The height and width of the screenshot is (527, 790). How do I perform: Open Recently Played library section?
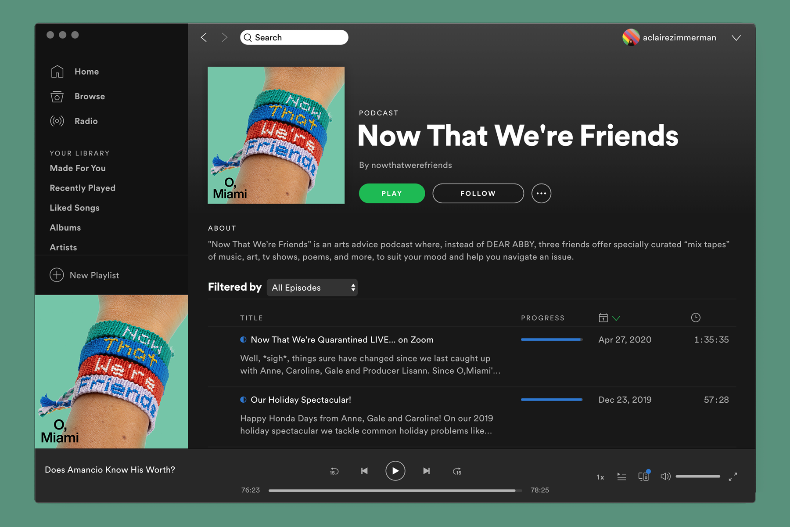(83, 188)
